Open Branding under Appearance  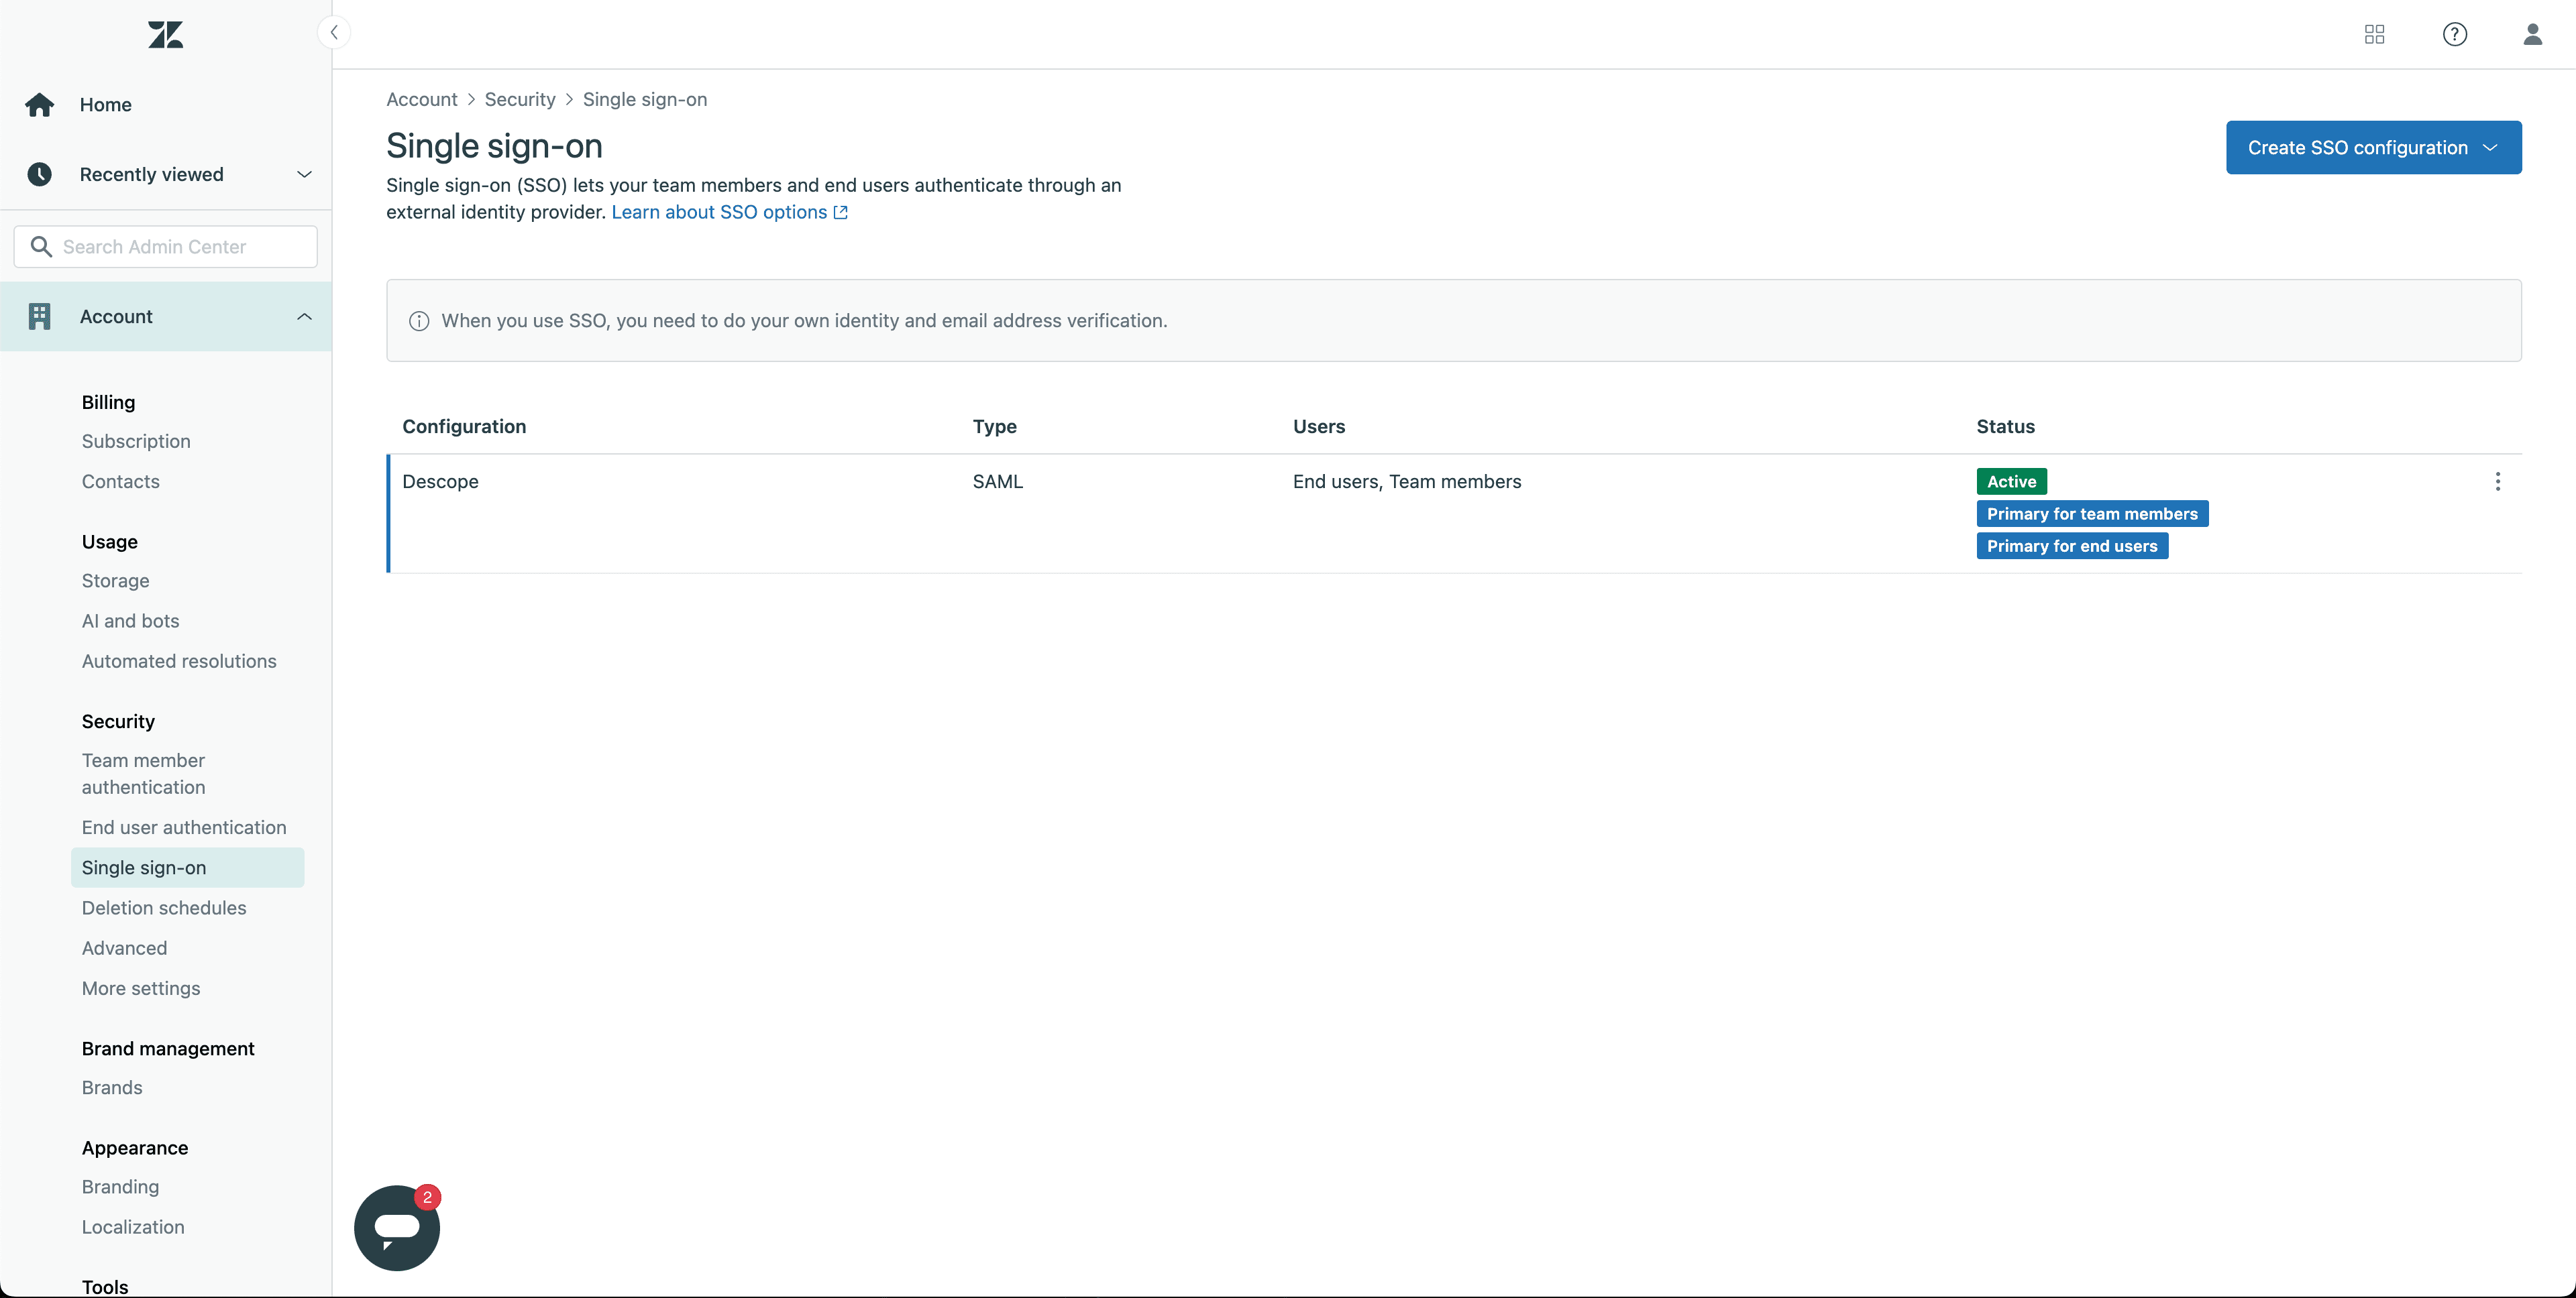pos(121,1186)
